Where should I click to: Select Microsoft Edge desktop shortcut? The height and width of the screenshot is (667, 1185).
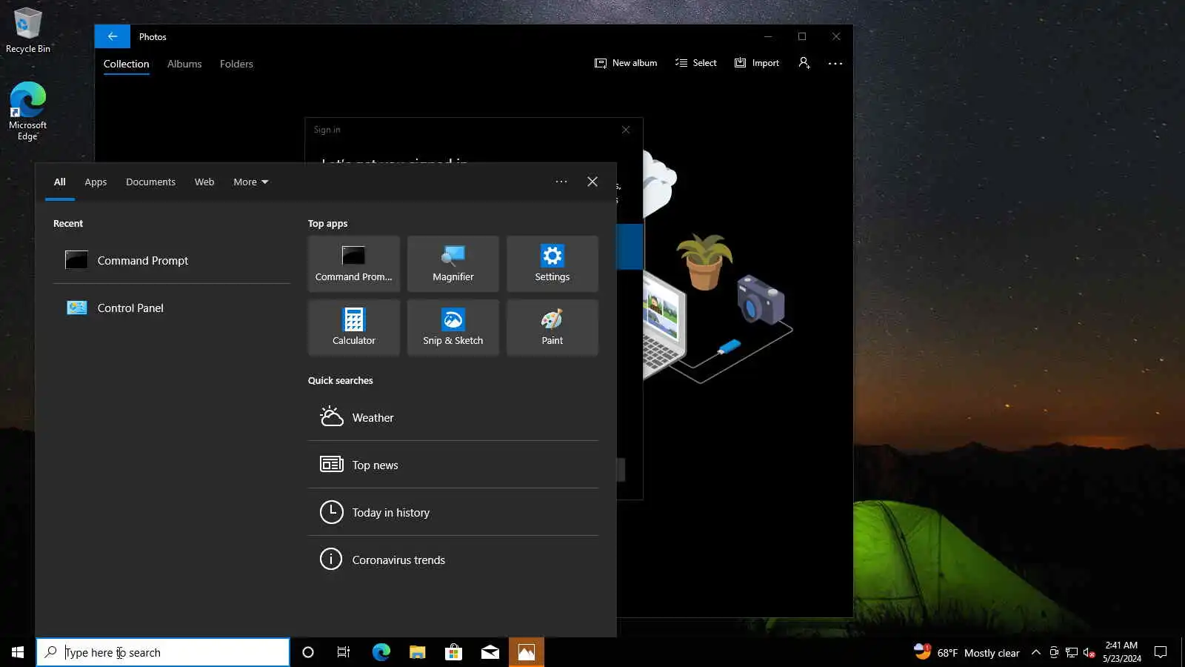point(28,111)
